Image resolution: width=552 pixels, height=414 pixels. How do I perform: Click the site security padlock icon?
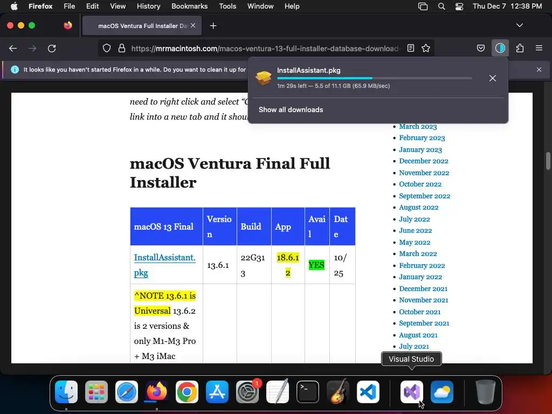122,48
